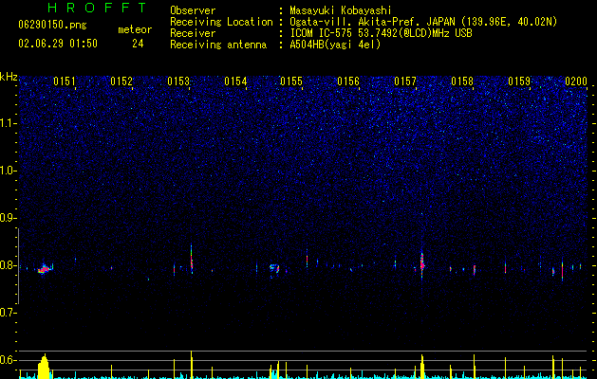Select the Ogata-vill. Akita-Pref. JAPAN location text
This screenshot has width=597, height=379.
pyautogui.click(x=423, y=22)
